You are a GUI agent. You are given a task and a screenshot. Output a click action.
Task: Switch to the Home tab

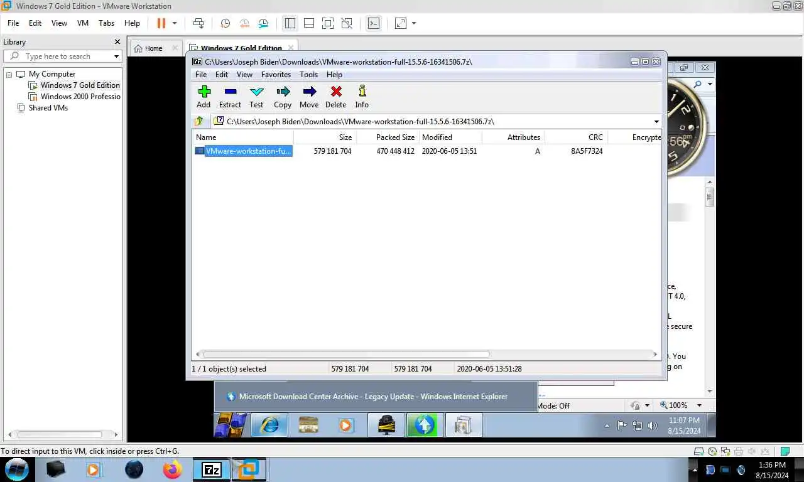pos(154,48)
